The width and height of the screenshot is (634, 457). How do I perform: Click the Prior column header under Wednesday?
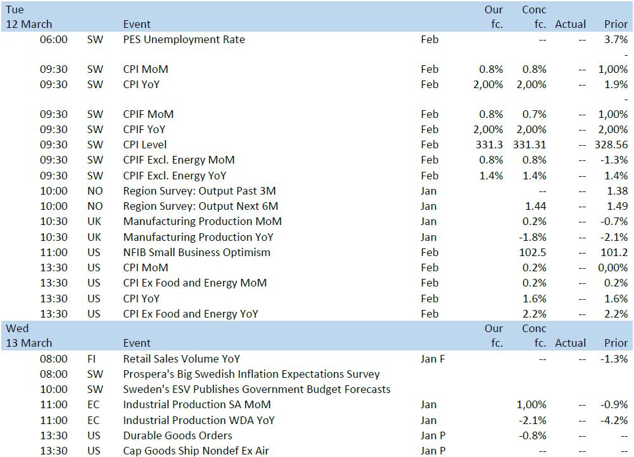coord(616,344)
